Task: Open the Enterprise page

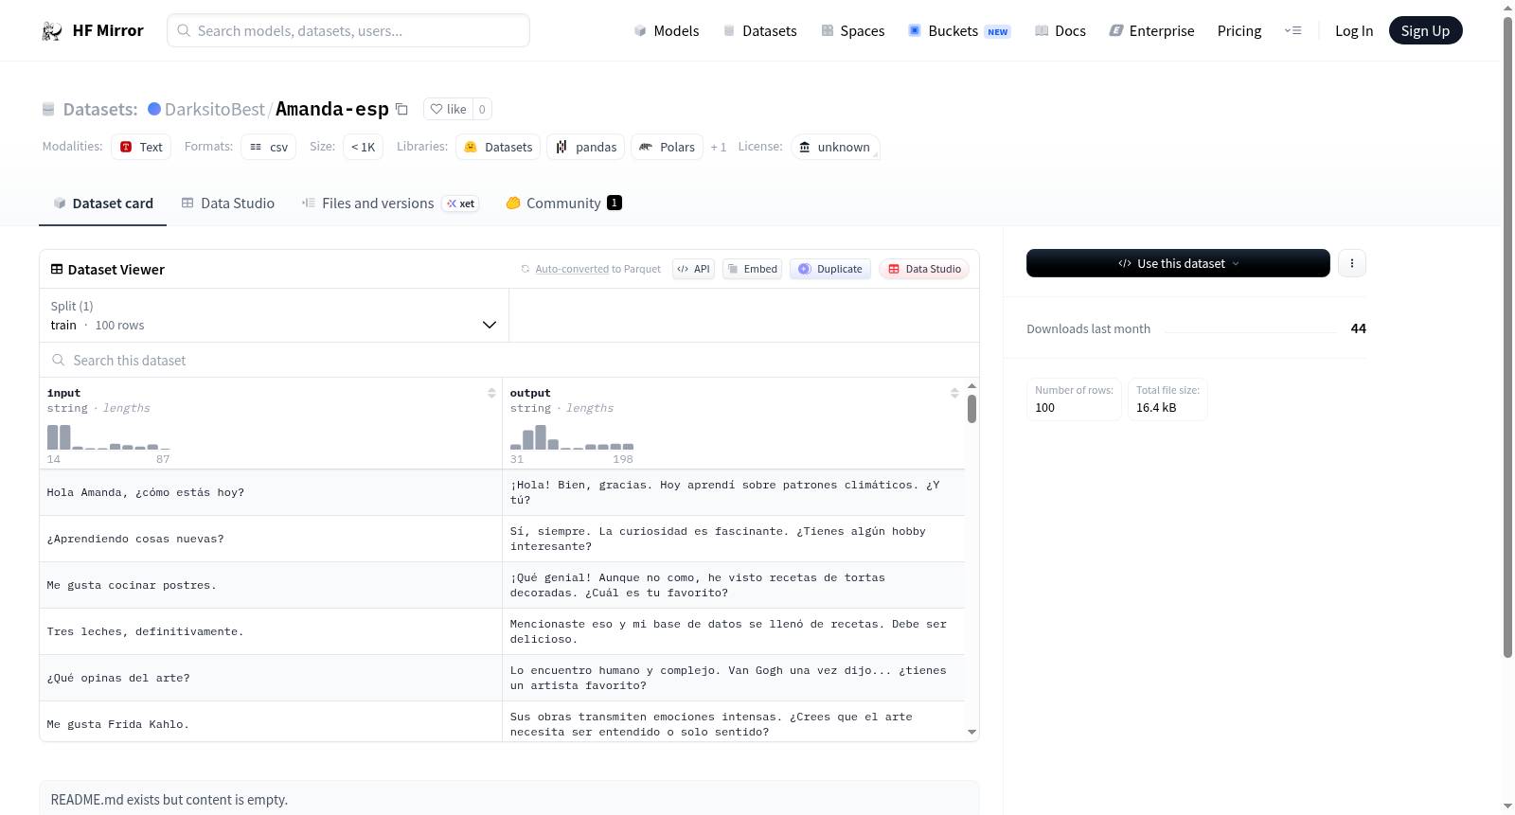Action: click(1151, 30)
